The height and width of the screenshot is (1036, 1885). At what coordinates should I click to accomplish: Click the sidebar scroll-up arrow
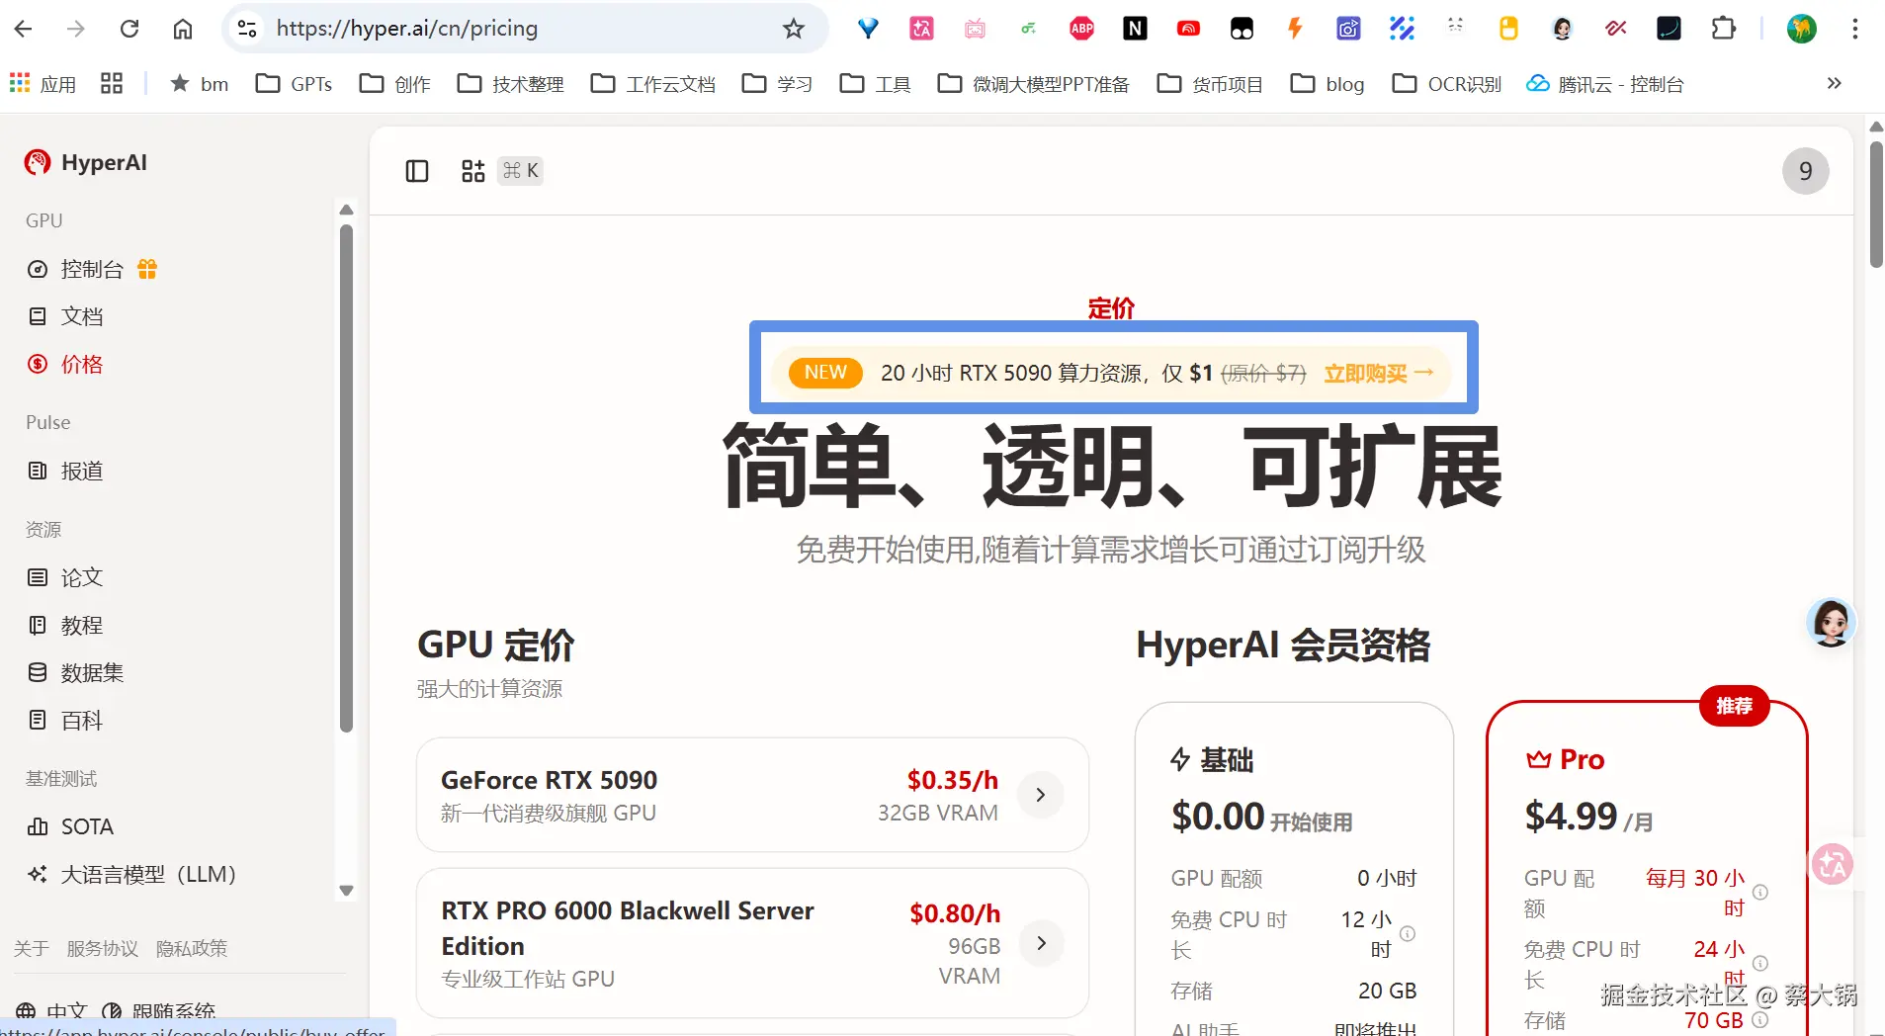point(346,210)
